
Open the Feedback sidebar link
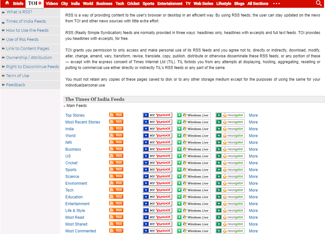tap(16, 85)
